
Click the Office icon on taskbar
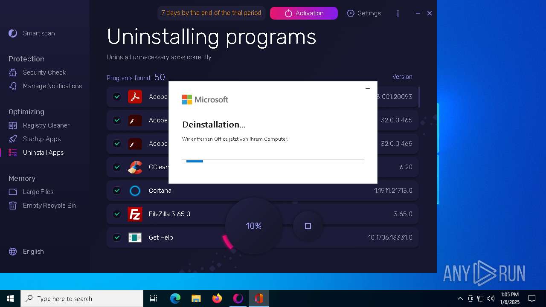(259, 298)
